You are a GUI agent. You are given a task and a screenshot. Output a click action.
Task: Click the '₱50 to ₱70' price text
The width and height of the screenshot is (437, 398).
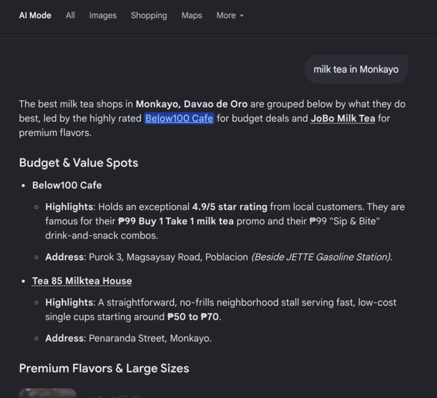click(193, 317)
